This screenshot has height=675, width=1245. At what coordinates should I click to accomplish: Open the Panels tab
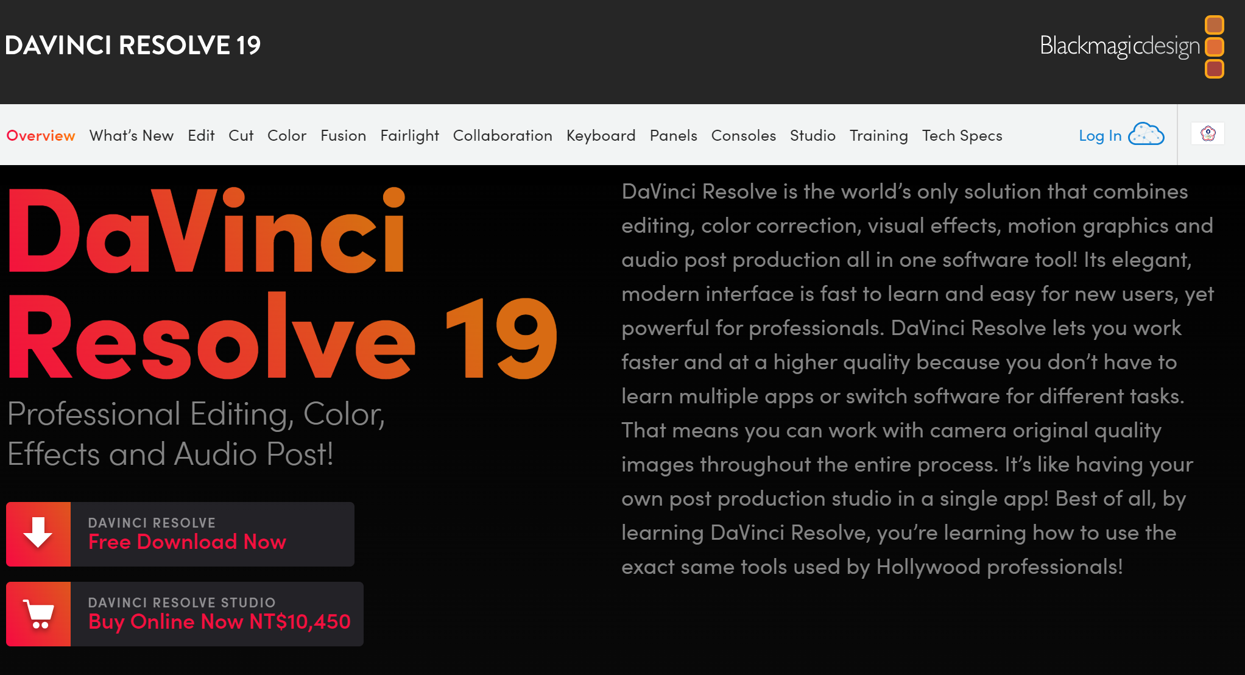(674, 135)
